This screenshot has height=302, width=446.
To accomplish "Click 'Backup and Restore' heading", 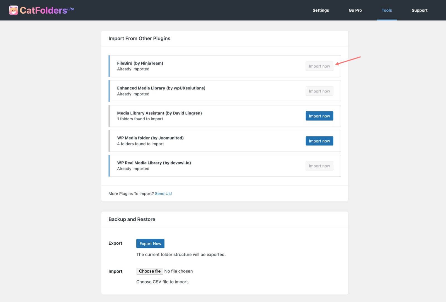I will coord(132,219).
